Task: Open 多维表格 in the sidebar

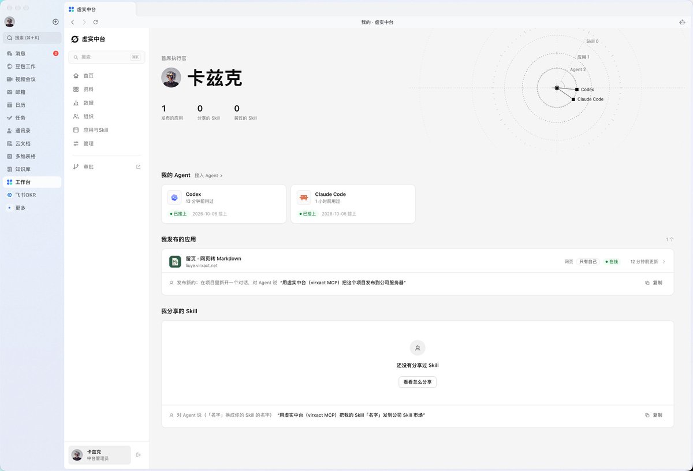Action: [x=32, y=157]
